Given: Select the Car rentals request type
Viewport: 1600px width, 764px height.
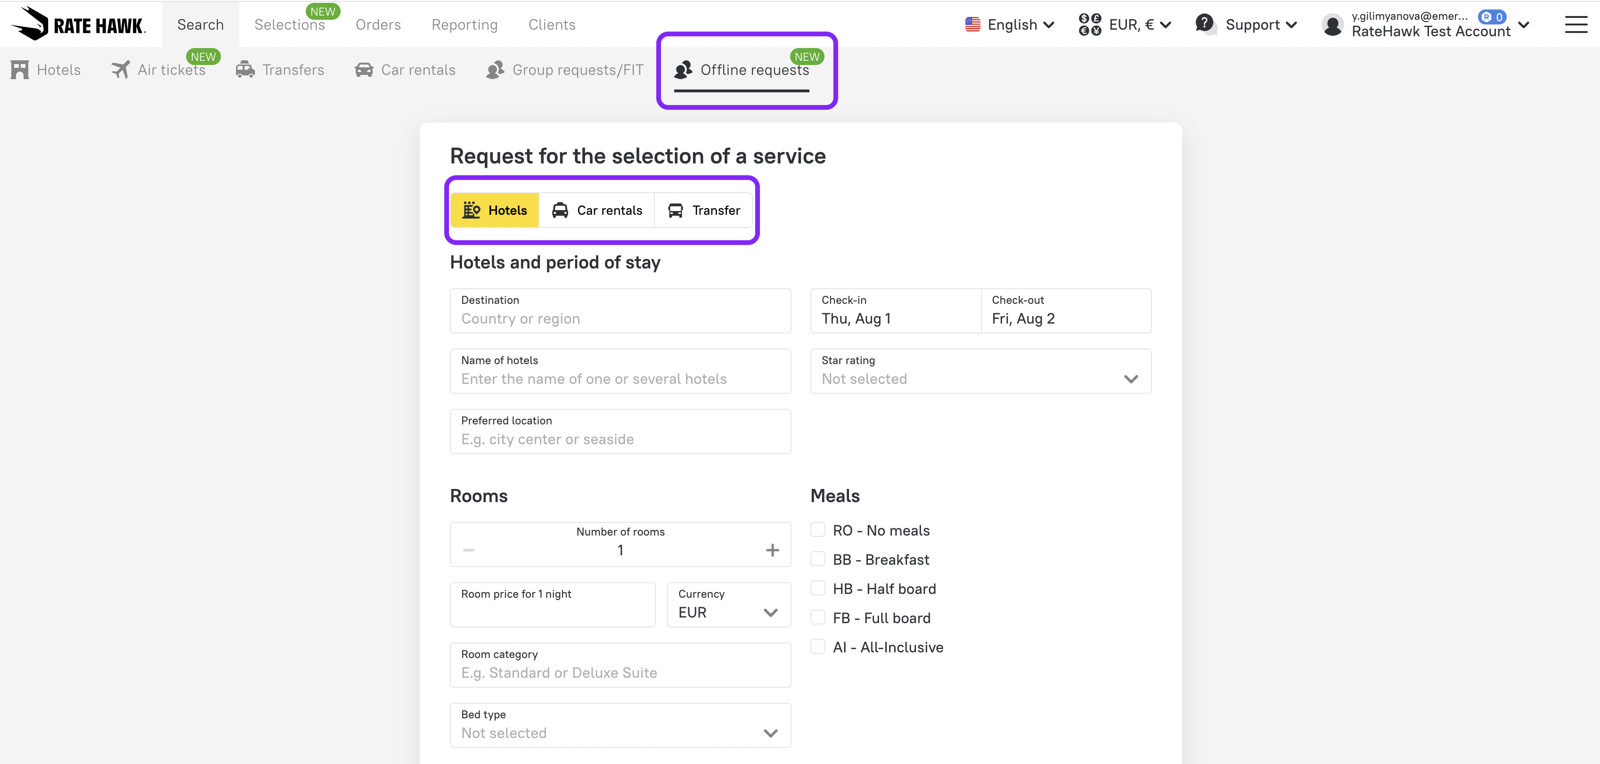Looking at the screenshot, I should pos(597,211).
